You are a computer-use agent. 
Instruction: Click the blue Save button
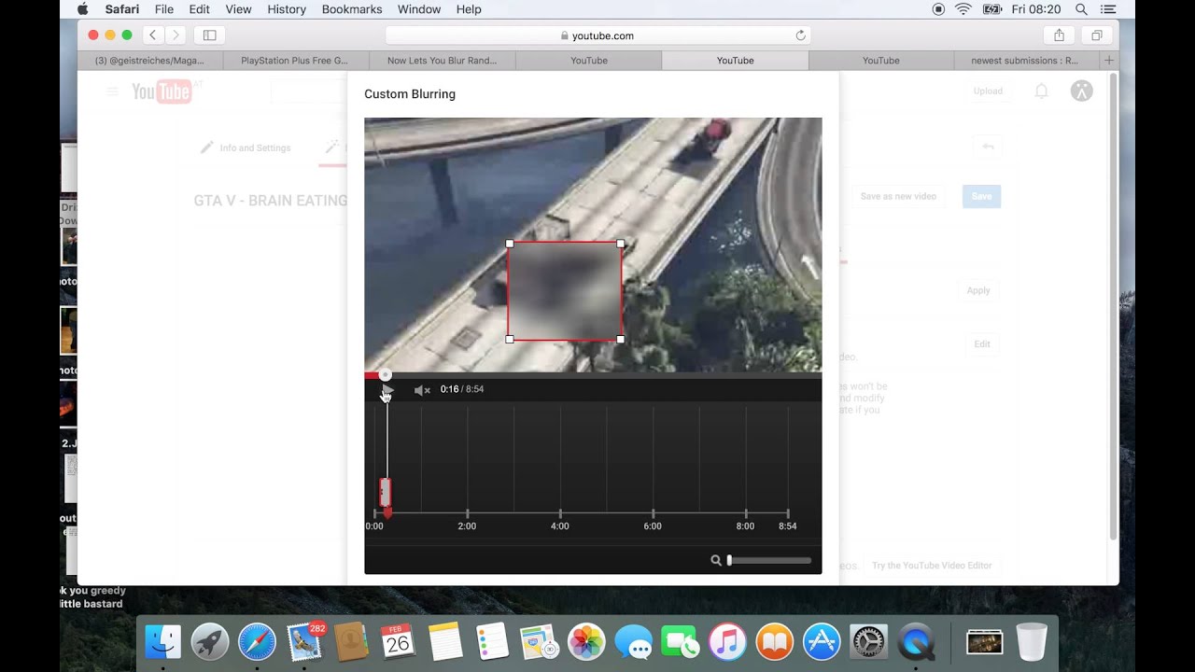click(981, 196)
